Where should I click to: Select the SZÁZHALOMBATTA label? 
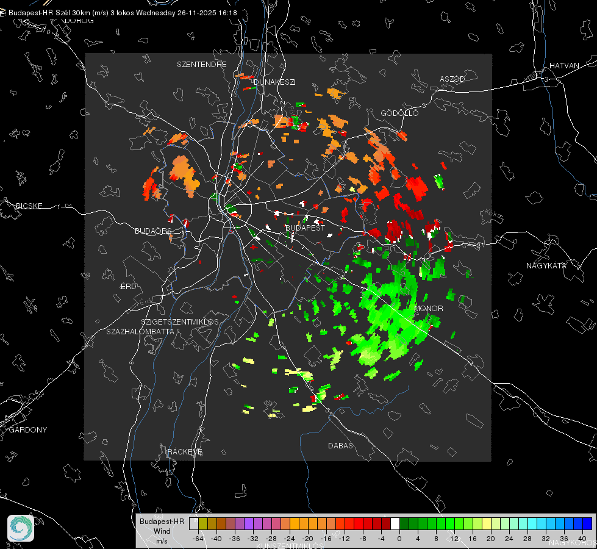(140, 331)
